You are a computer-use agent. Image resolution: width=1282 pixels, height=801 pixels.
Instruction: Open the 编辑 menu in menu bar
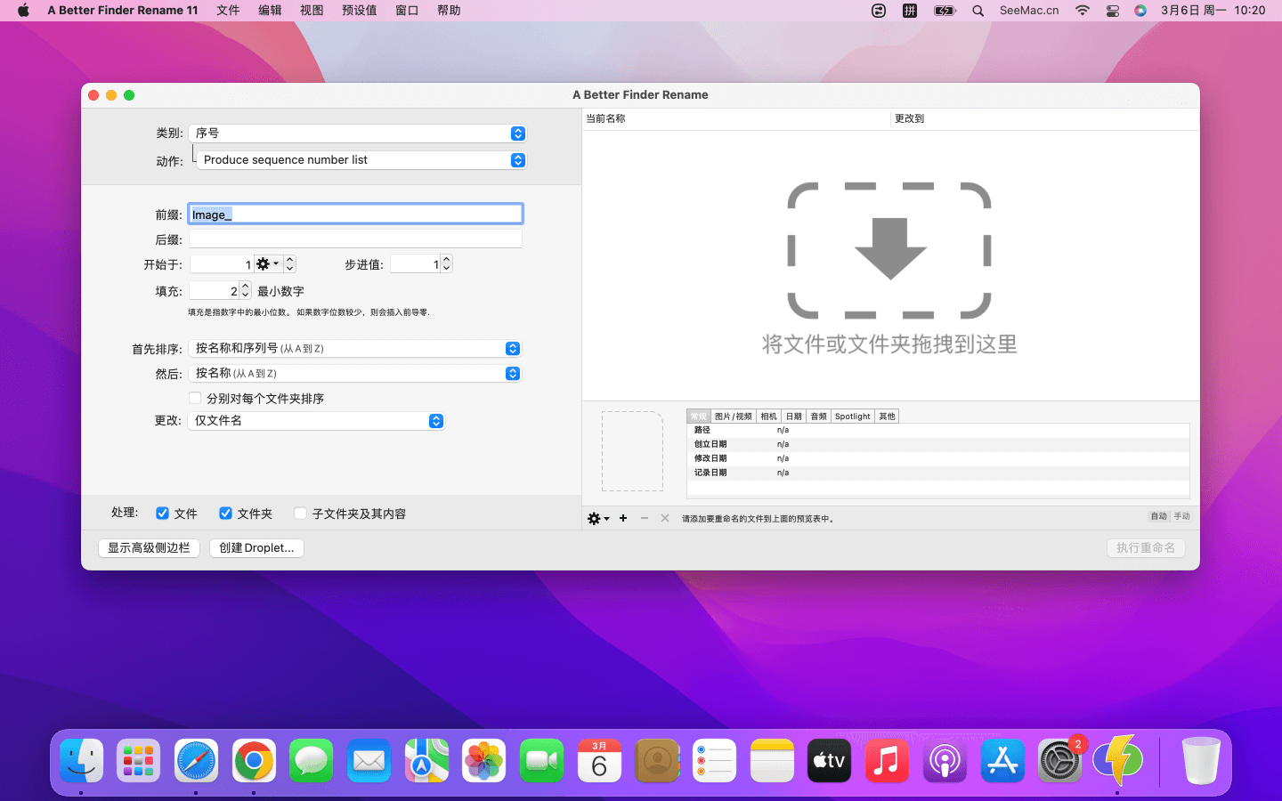click(x=270, y=11)
